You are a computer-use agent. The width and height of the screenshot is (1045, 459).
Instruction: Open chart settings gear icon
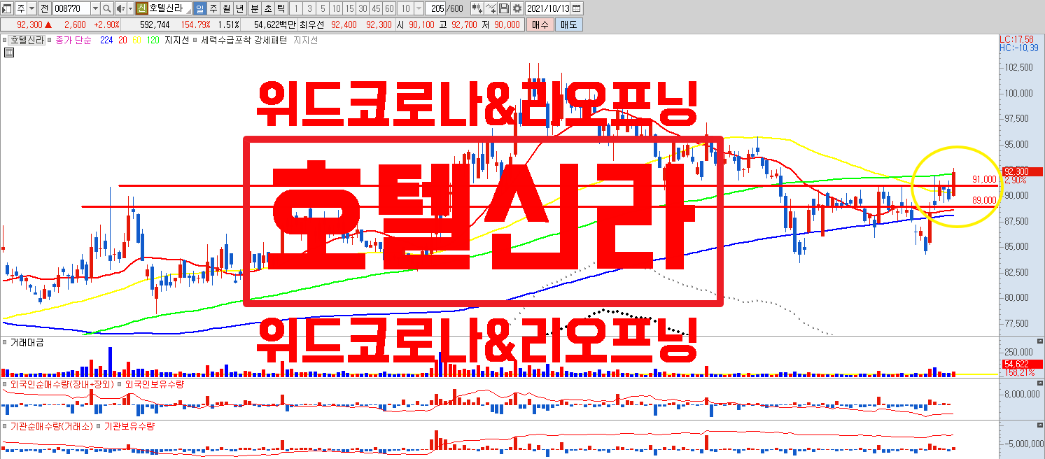coord(517,8)
